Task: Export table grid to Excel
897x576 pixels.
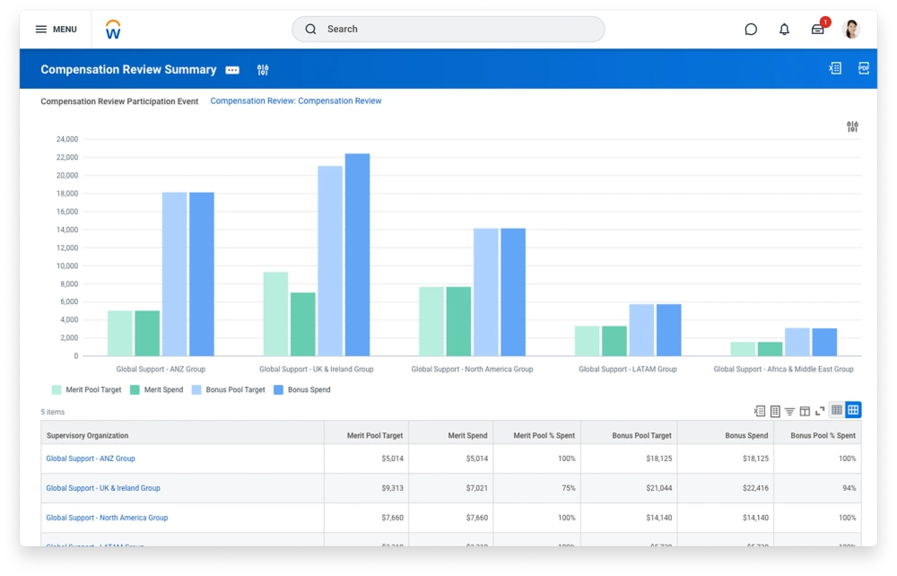Action: tap(760, 411)
